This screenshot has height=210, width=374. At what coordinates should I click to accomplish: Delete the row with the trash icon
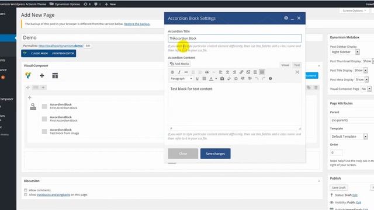pyautogui.click(x=316, y=87)
